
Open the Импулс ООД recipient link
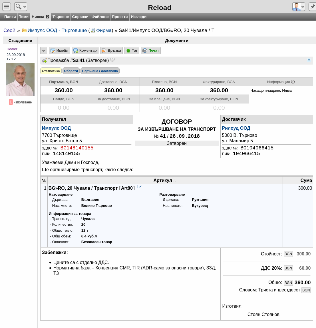tap(57, 128)
